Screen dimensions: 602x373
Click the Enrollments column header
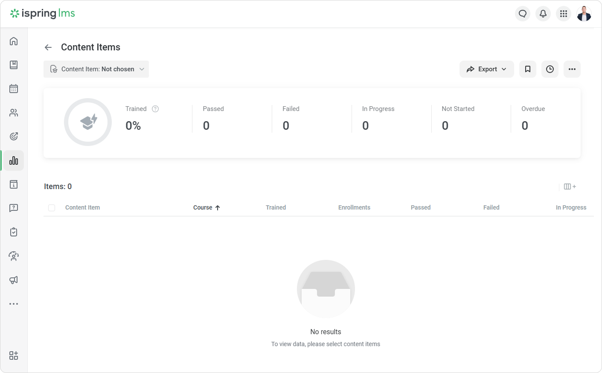pyautogui.click(x=354, y=207)
